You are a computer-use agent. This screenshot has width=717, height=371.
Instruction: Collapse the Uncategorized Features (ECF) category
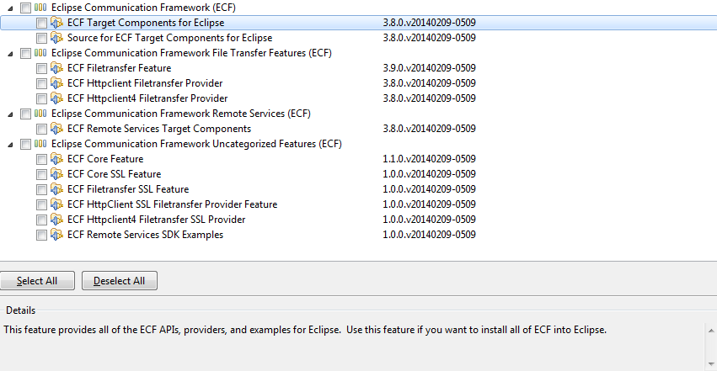coord(10,145)
